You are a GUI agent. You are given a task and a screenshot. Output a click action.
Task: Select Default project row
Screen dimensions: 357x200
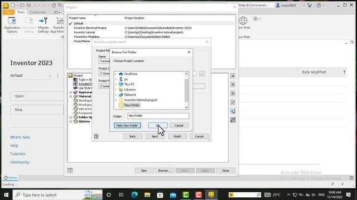pyautogui.click(x=152, y=23)
